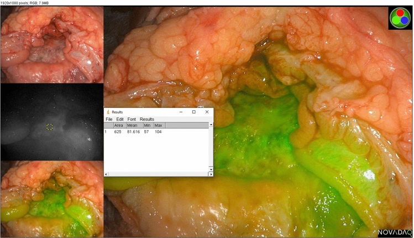Click the Min column header
414x238 pixels.
(x=147, y=126)
